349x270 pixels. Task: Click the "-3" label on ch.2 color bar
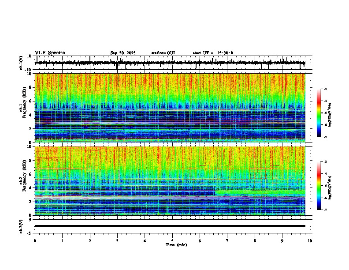coord(325,162)
